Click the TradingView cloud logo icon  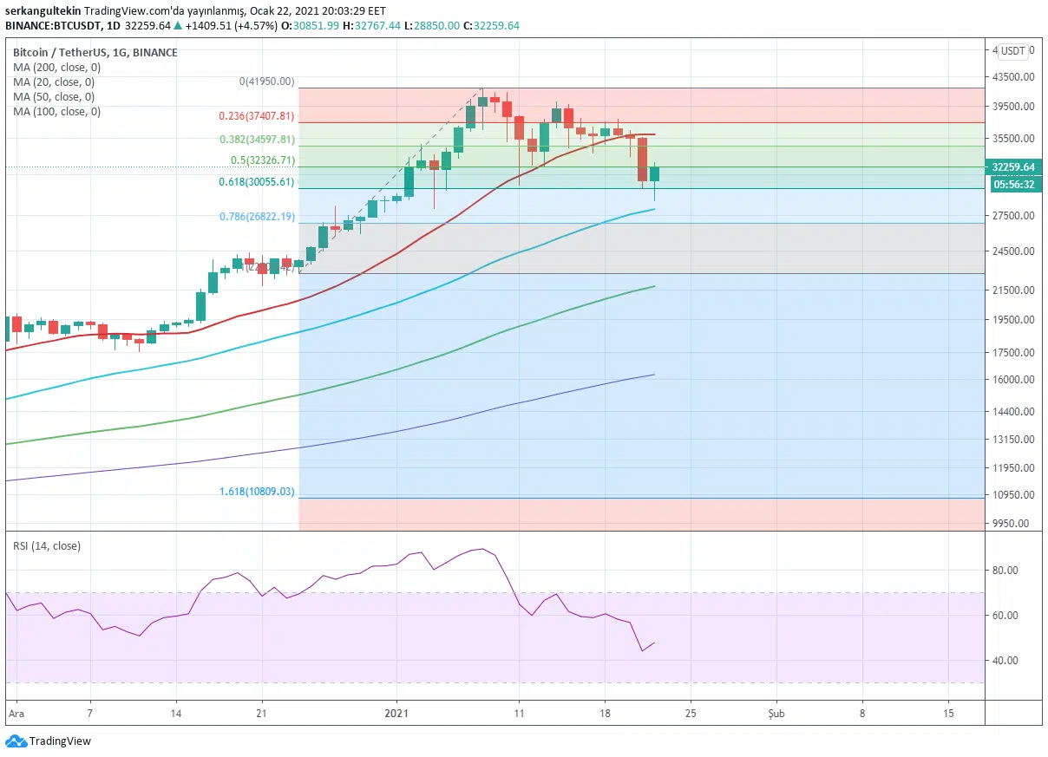point(16,741)
